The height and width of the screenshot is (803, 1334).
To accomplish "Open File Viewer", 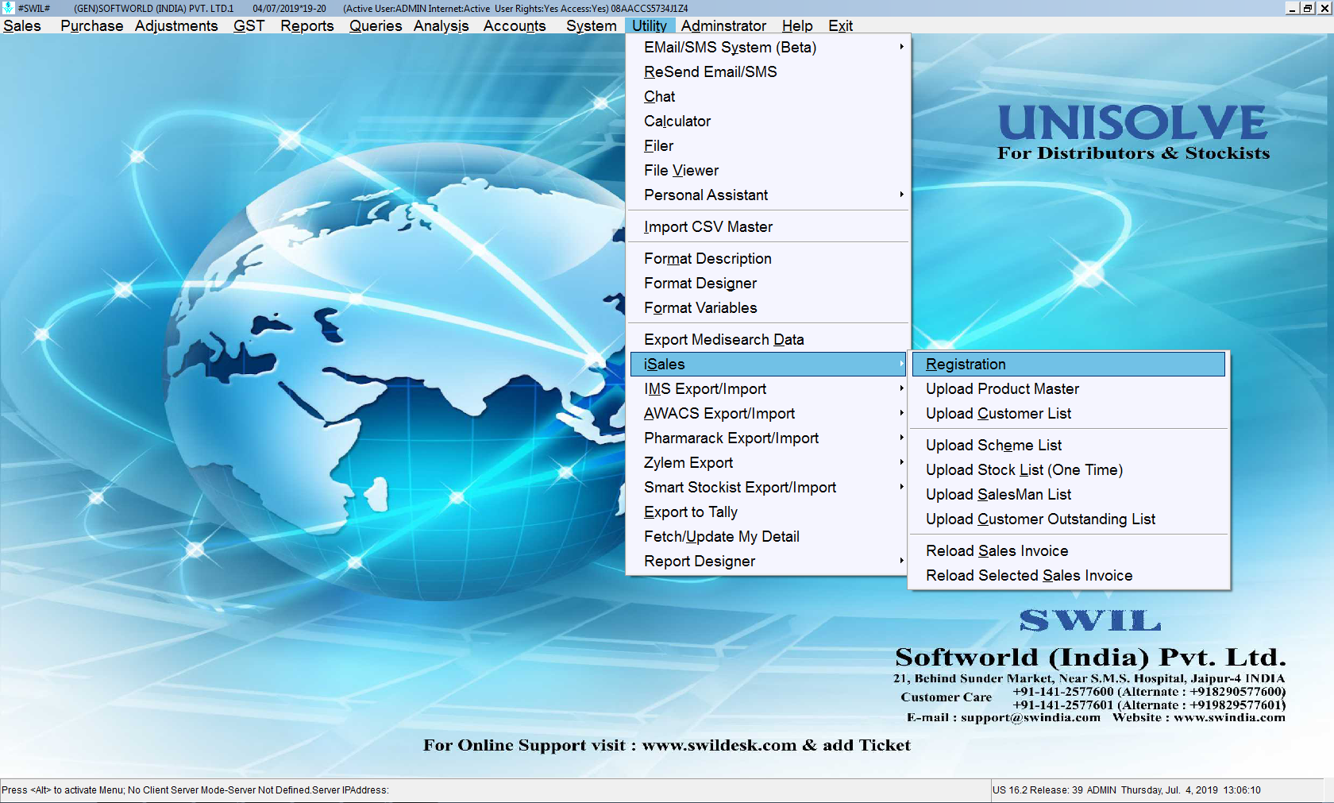I will (768, 170).
